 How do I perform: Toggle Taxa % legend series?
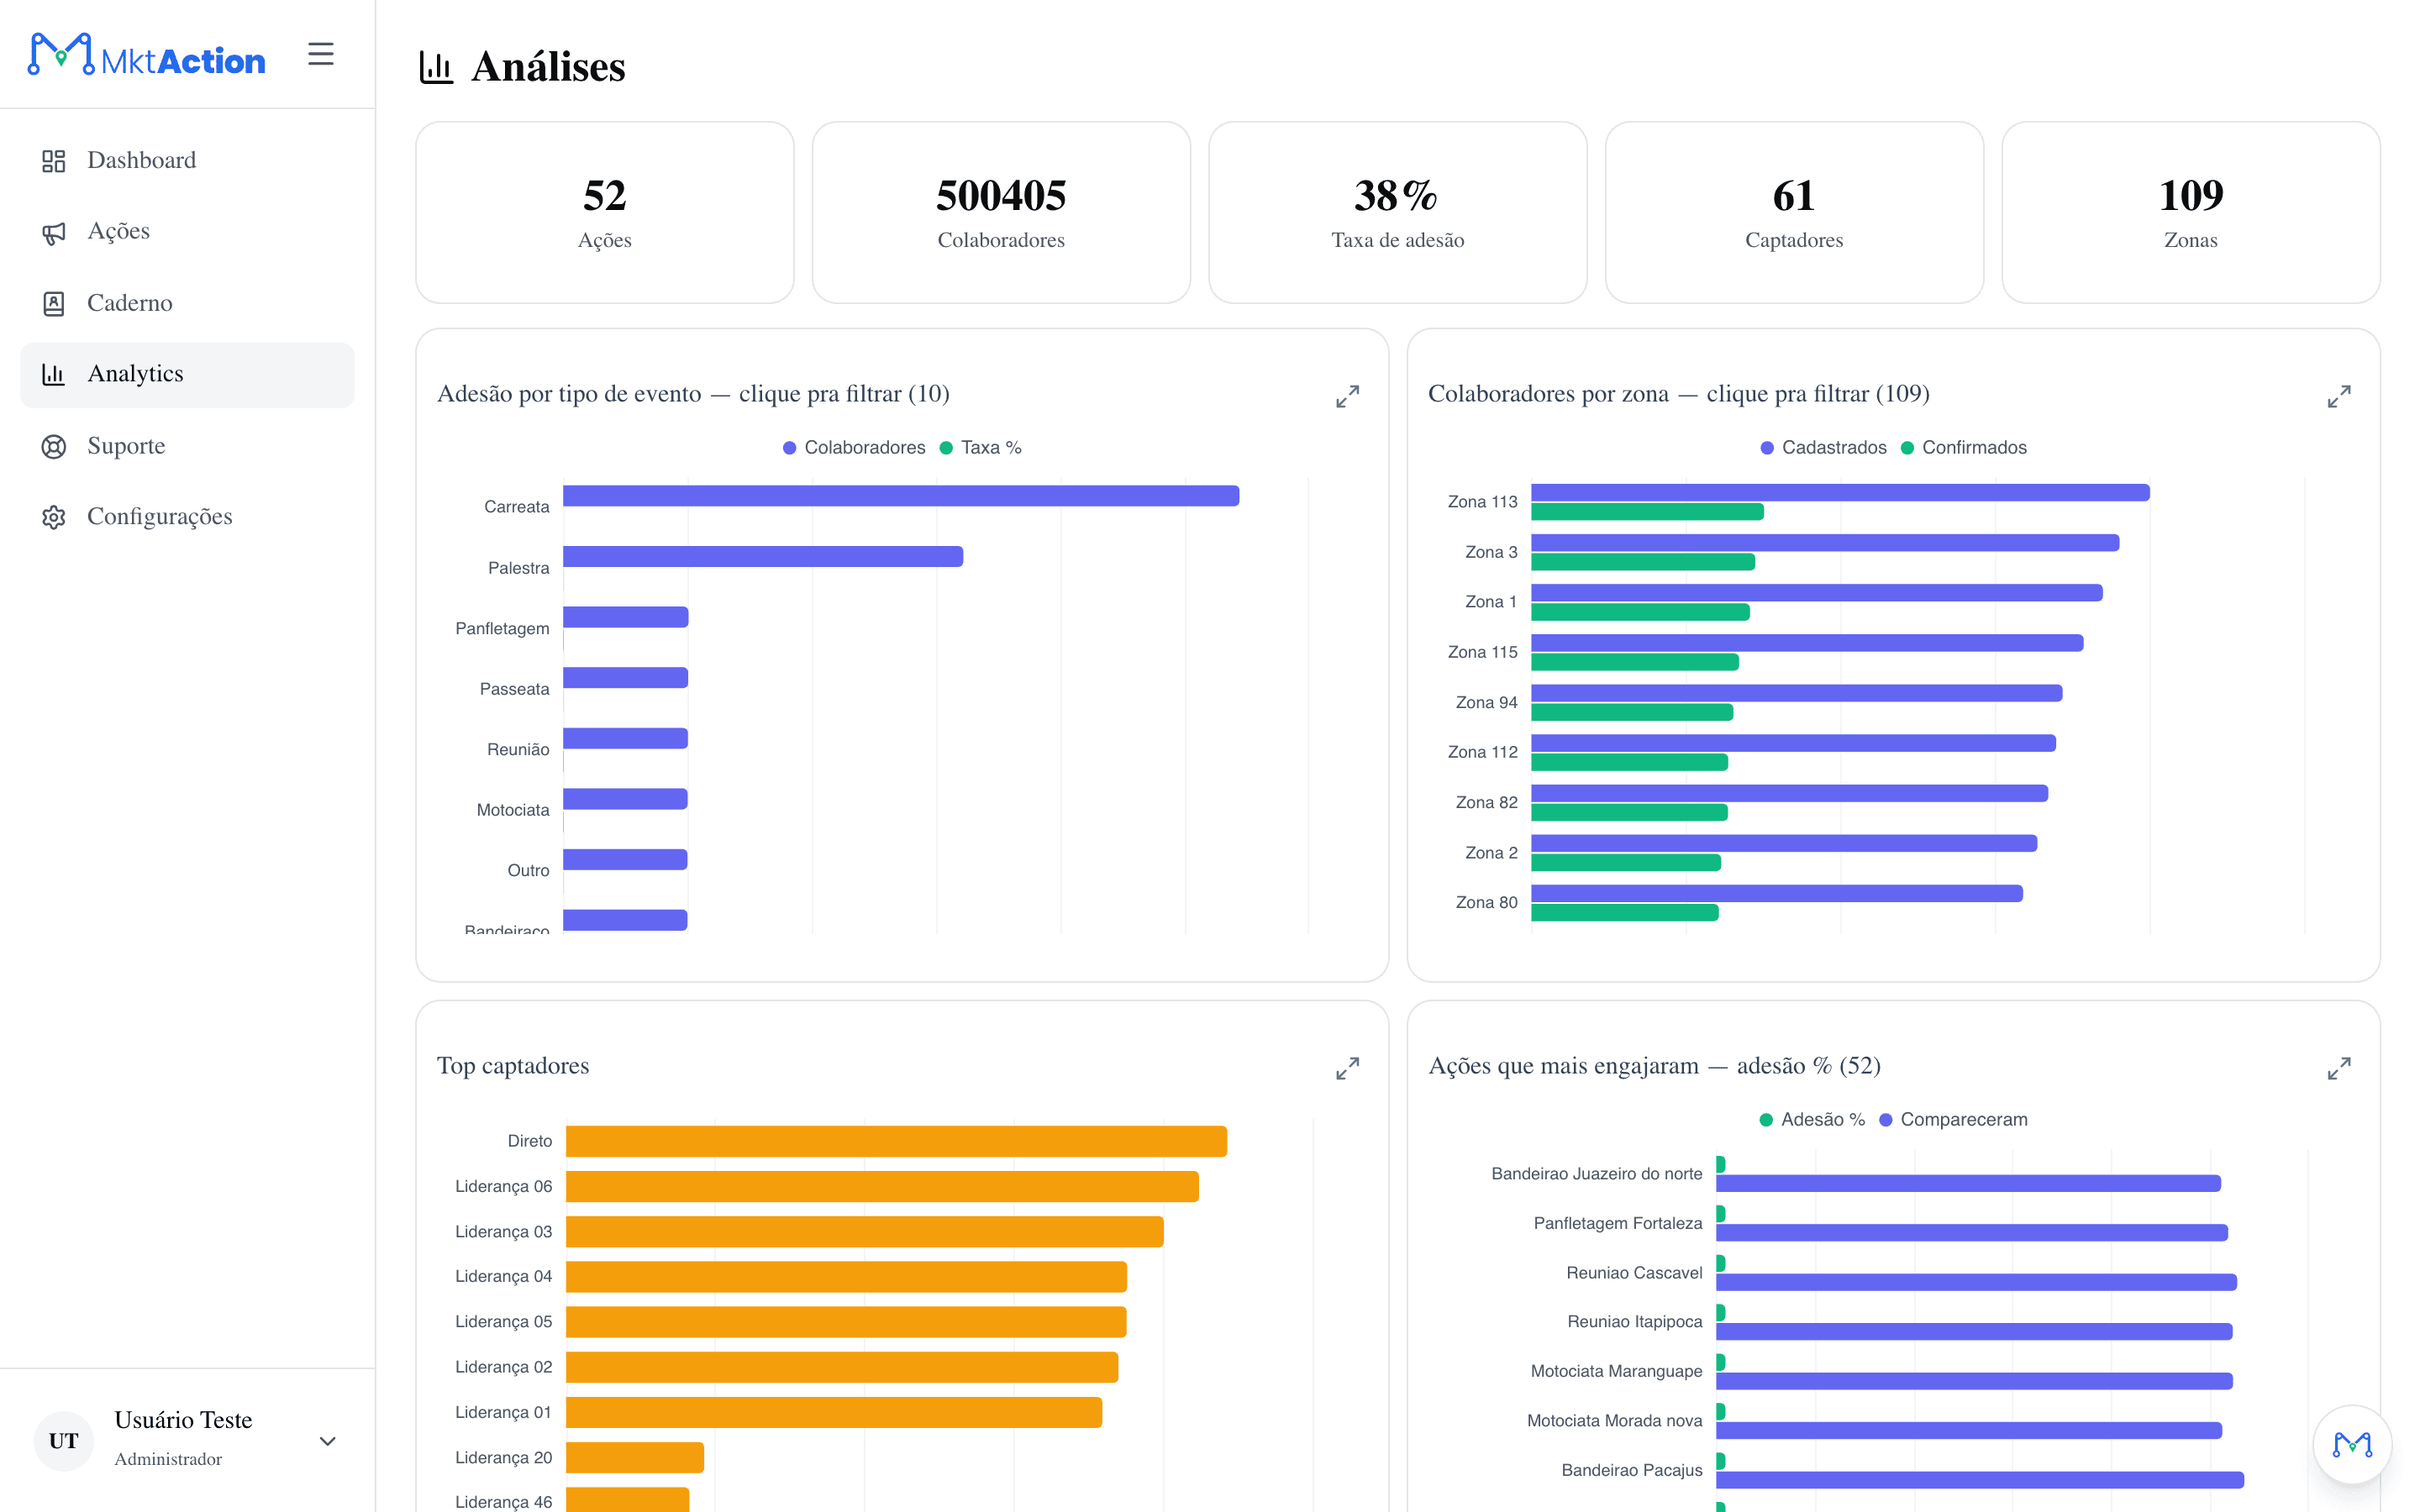(980, 448)
